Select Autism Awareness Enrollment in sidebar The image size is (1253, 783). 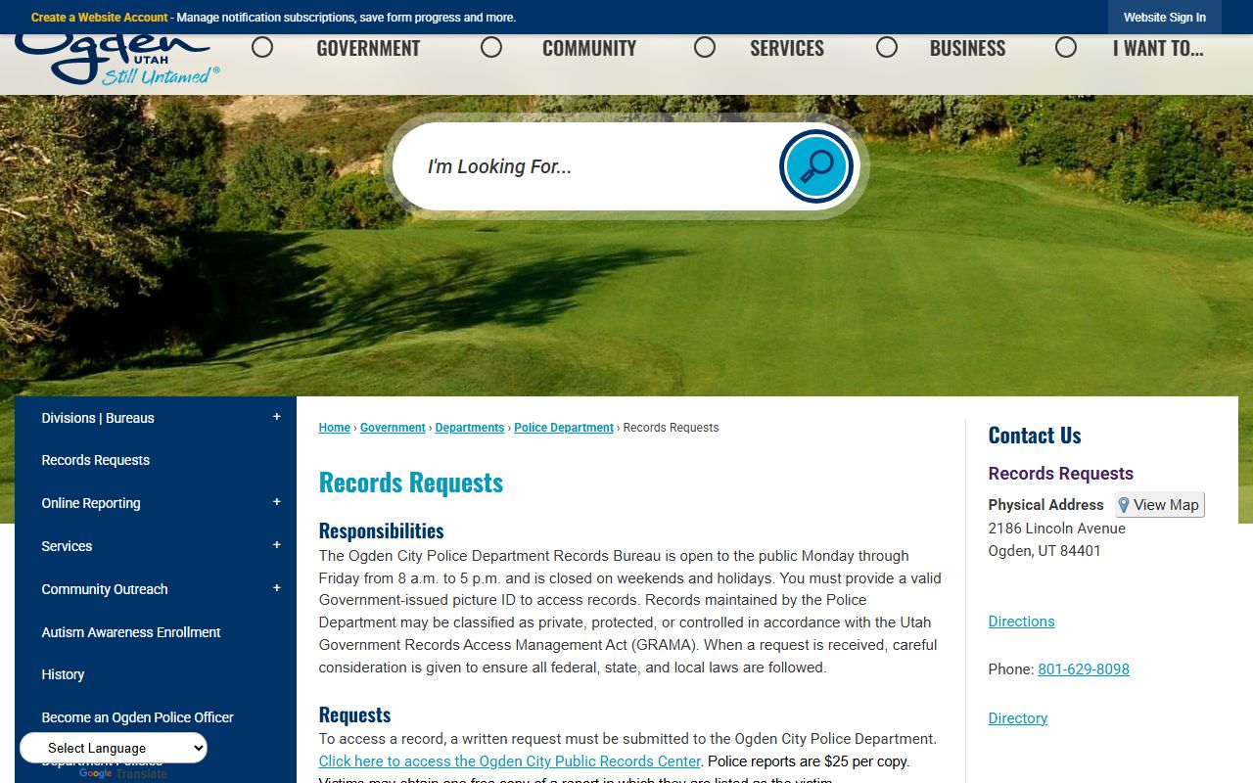tap(131, 632)
